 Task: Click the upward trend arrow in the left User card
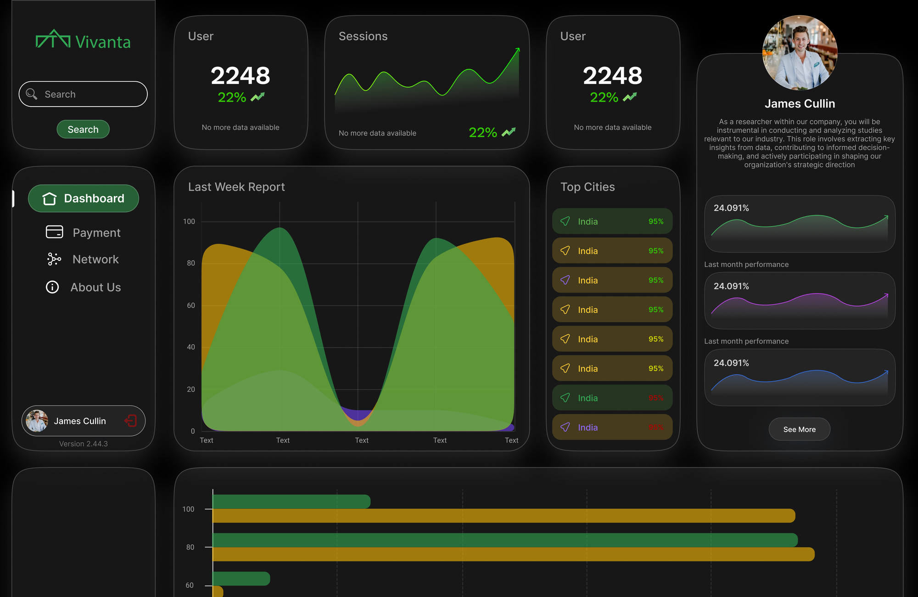257,96
